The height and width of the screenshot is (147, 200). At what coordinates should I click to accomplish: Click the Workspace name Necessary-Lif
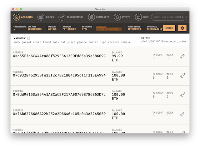[x=155, y=29]
